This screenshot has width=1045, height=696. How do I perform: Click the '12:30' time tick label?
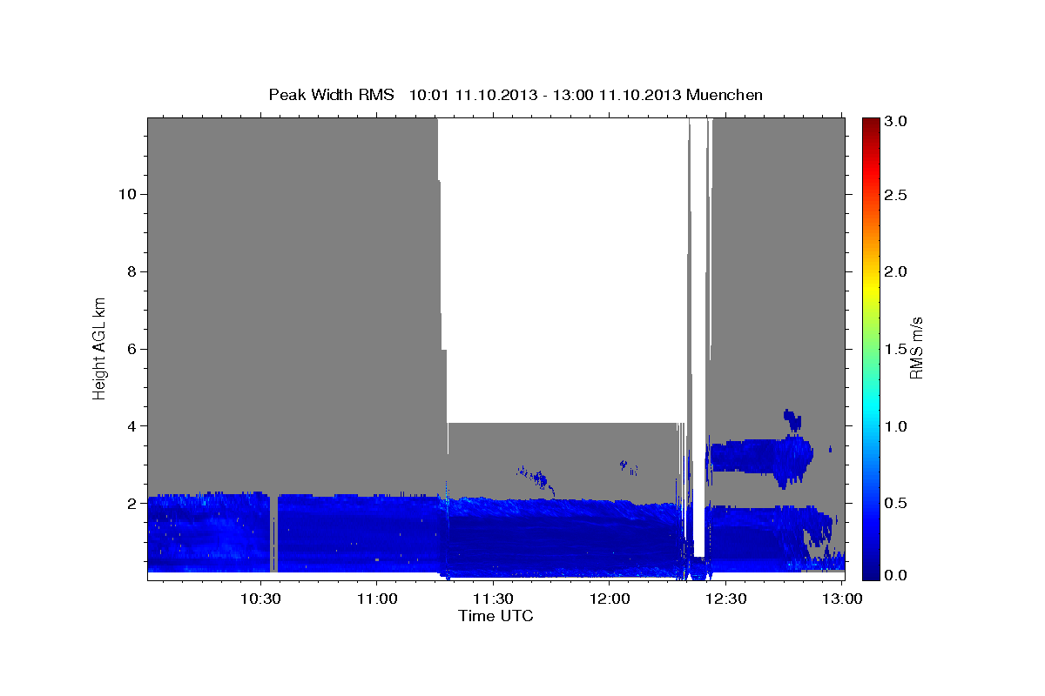pyautogui.click(x=725, y=599)
